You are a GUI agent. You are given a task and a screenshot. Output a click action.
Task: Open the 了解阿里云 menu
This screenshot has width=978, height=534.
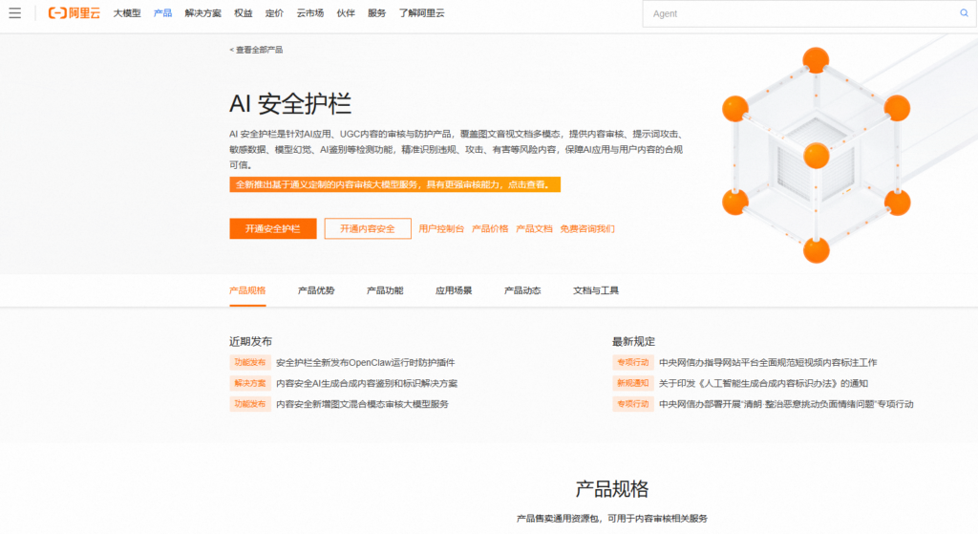coord(421,13)
